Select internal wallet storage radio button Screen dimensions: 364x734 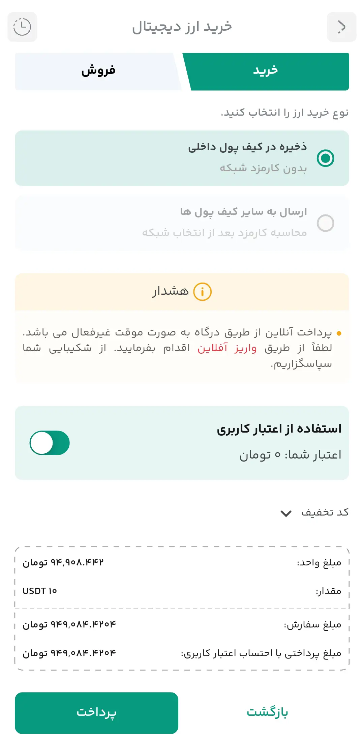click(325, 158)
